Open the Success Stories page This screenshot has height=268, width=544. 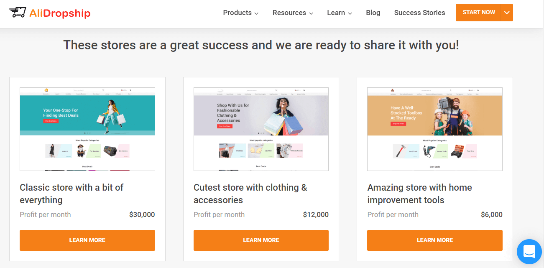pos(419,13)
